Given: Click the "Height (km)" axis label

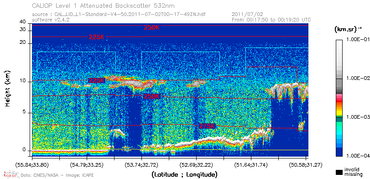Looking at the screenshot, I should pos(8,88).
